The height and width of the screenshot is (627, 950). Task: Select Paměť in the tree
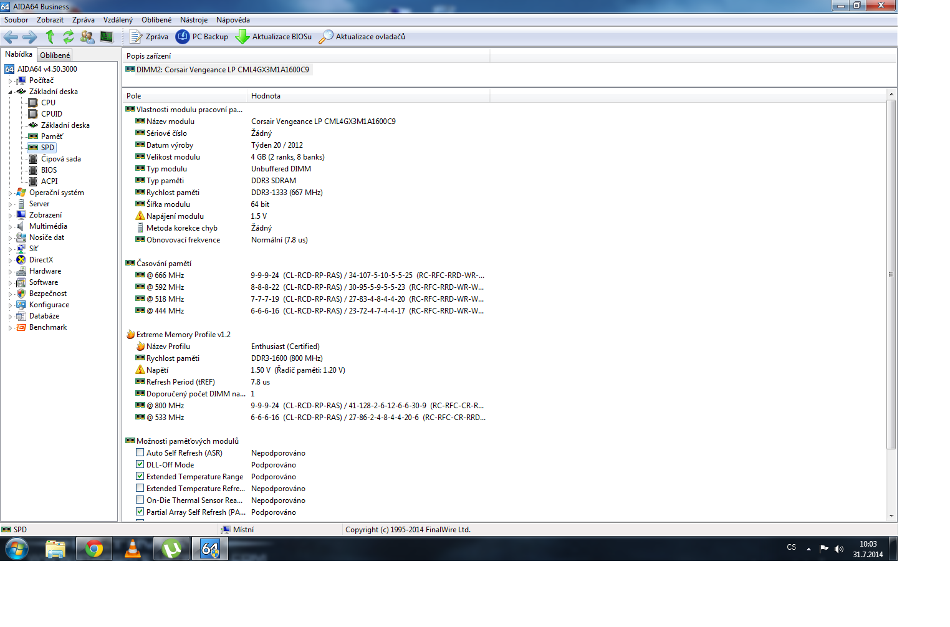pos(52,136)
